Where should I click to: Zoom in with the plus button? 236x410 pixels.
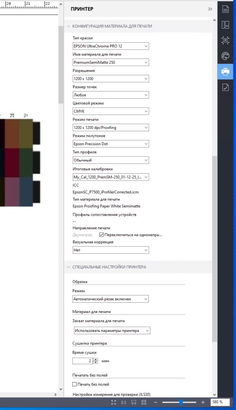pyautogui.click(x=203, y=402)
